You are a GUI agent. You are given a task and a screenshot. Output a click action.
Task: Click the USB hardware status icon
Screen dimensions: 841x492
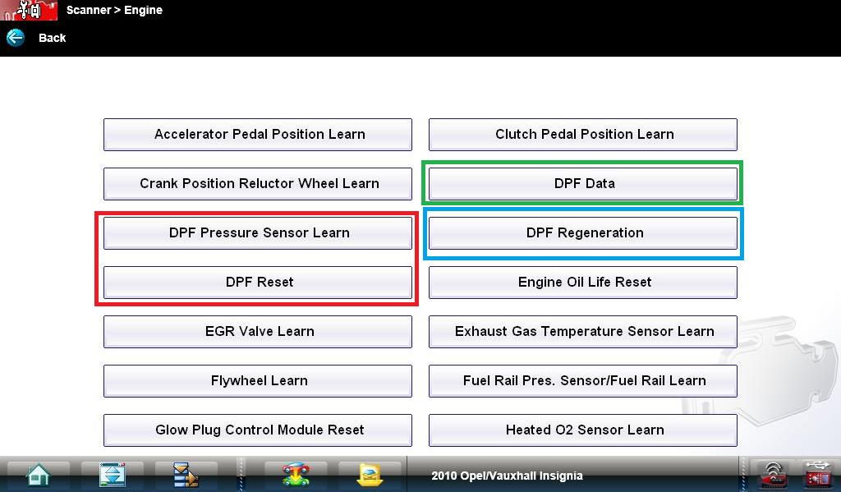(x=817, y=475)
